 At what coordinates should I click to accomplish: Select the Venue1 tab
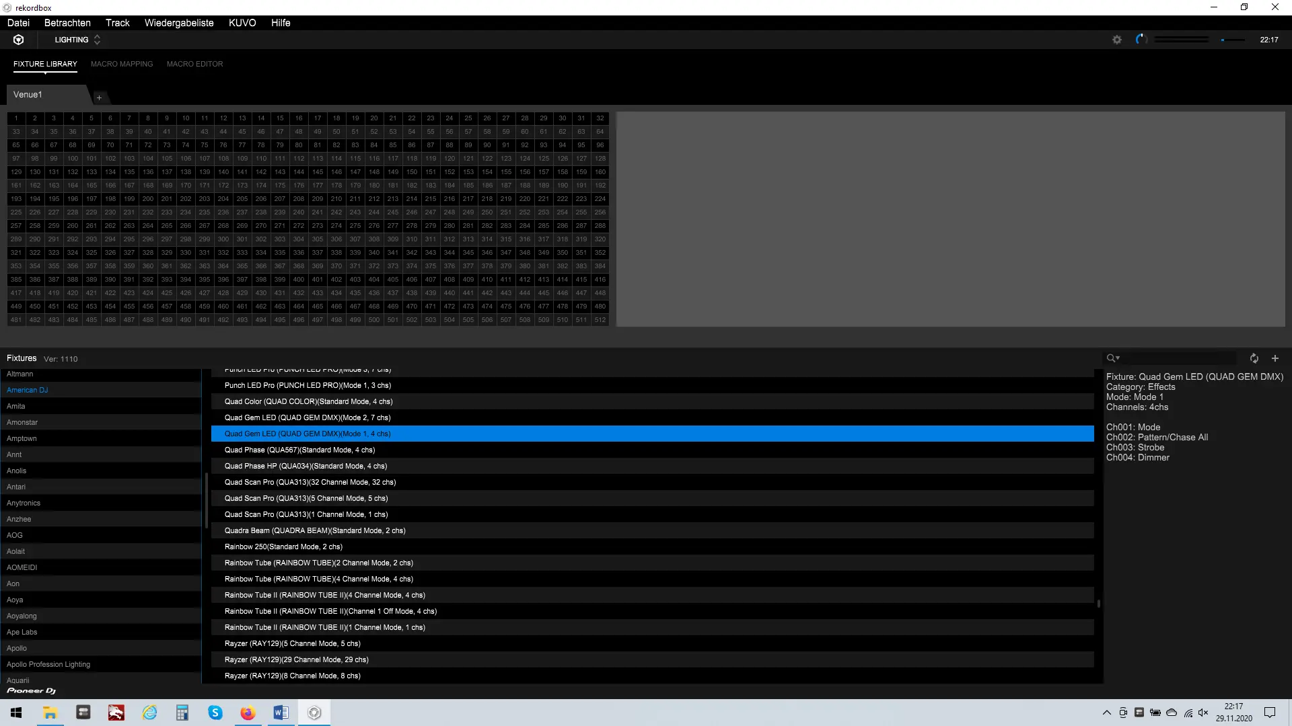(28, 95)
